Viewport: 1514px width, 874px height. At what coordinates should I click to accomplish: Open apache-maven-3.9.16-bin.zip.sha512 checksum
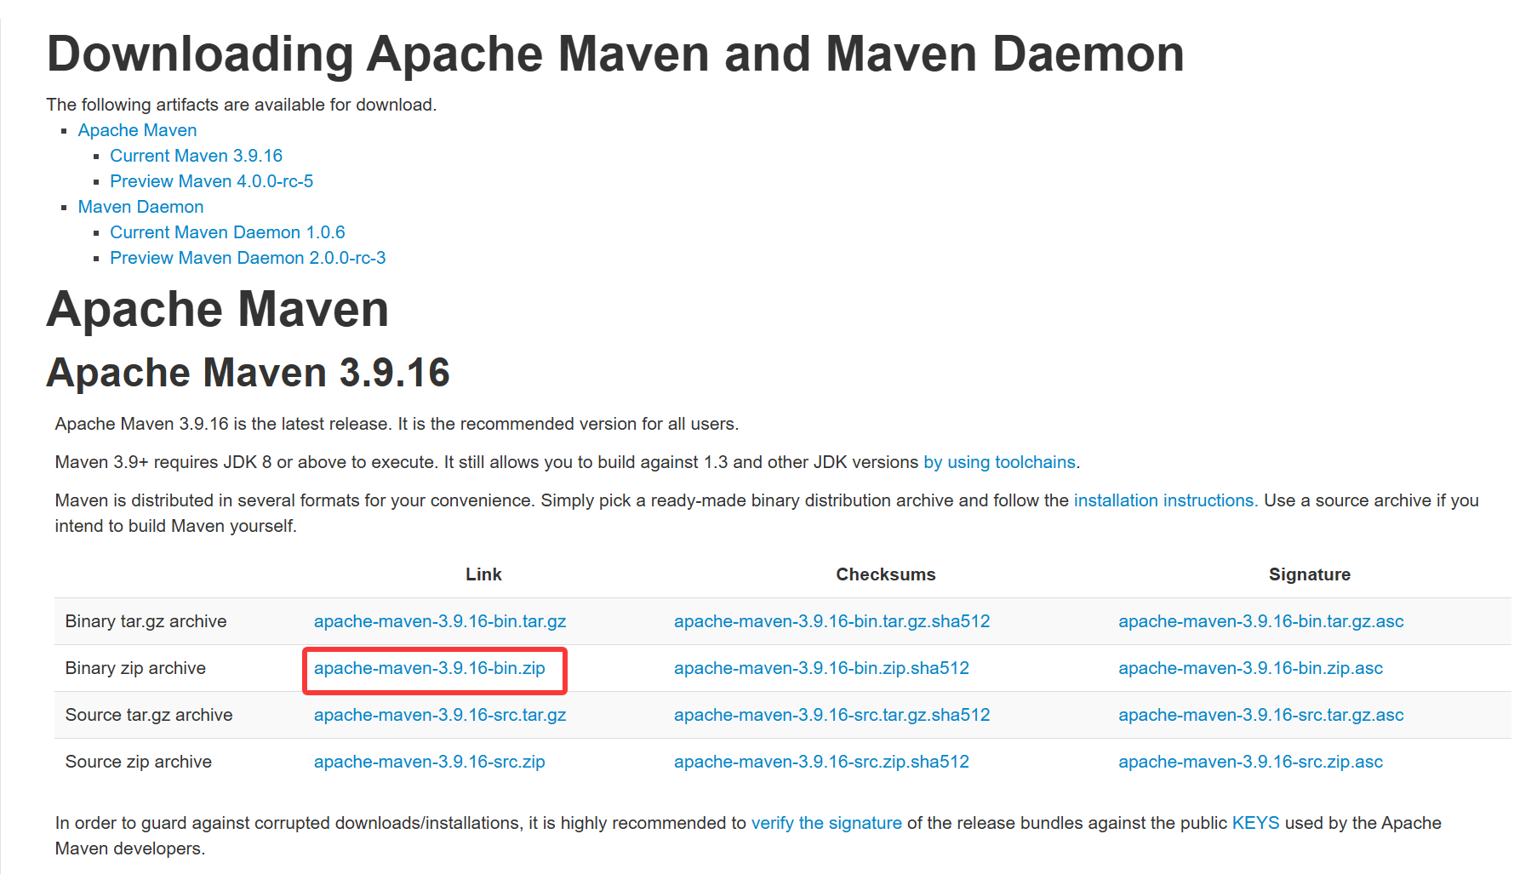tap(822, 668)
